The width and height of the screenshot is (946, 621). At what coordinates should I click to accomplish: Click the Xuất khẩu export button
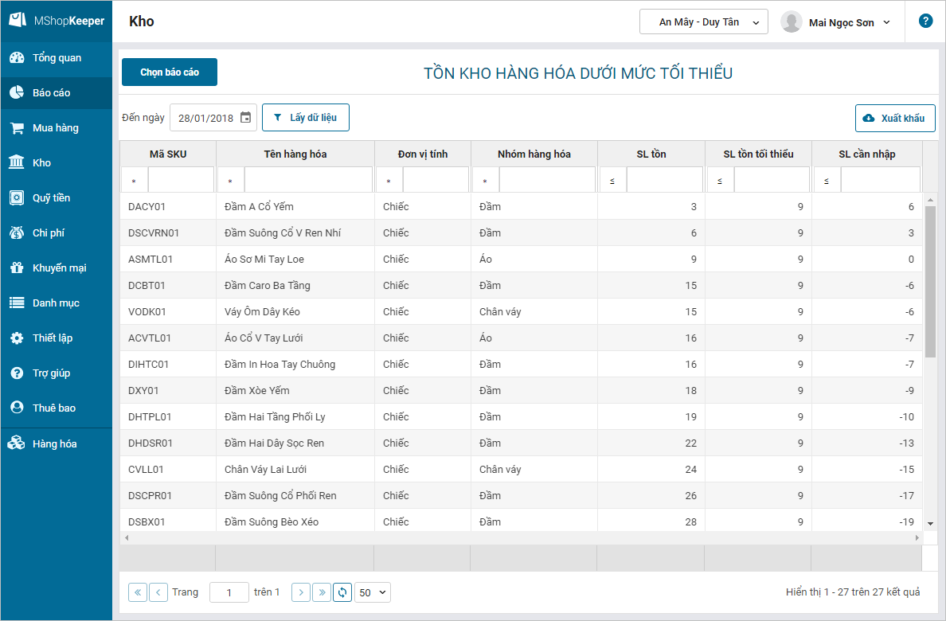[894, 118]
